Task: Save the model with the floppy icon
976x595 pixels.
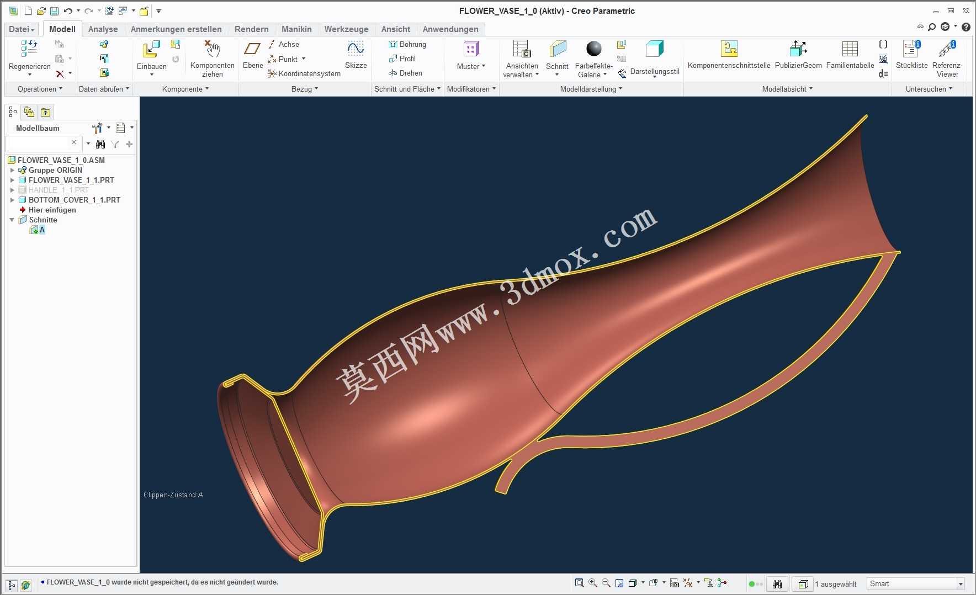Action: 54,11
